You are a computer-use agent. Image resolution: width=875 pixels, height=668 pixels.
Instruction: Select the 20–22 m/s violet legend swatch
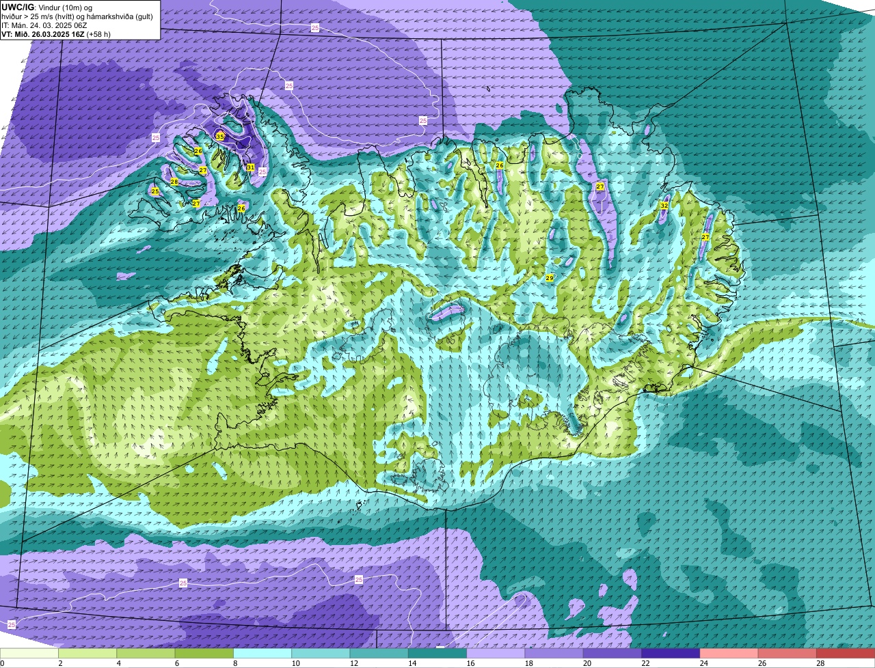click(612, 653)
